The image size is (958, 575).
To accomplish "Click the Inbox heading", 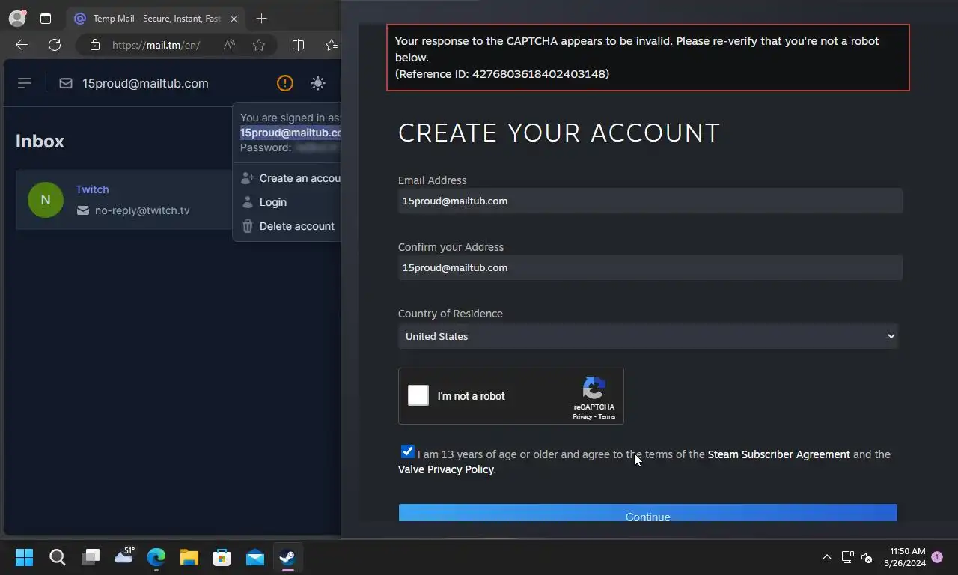I will click(x=40, y=142).
